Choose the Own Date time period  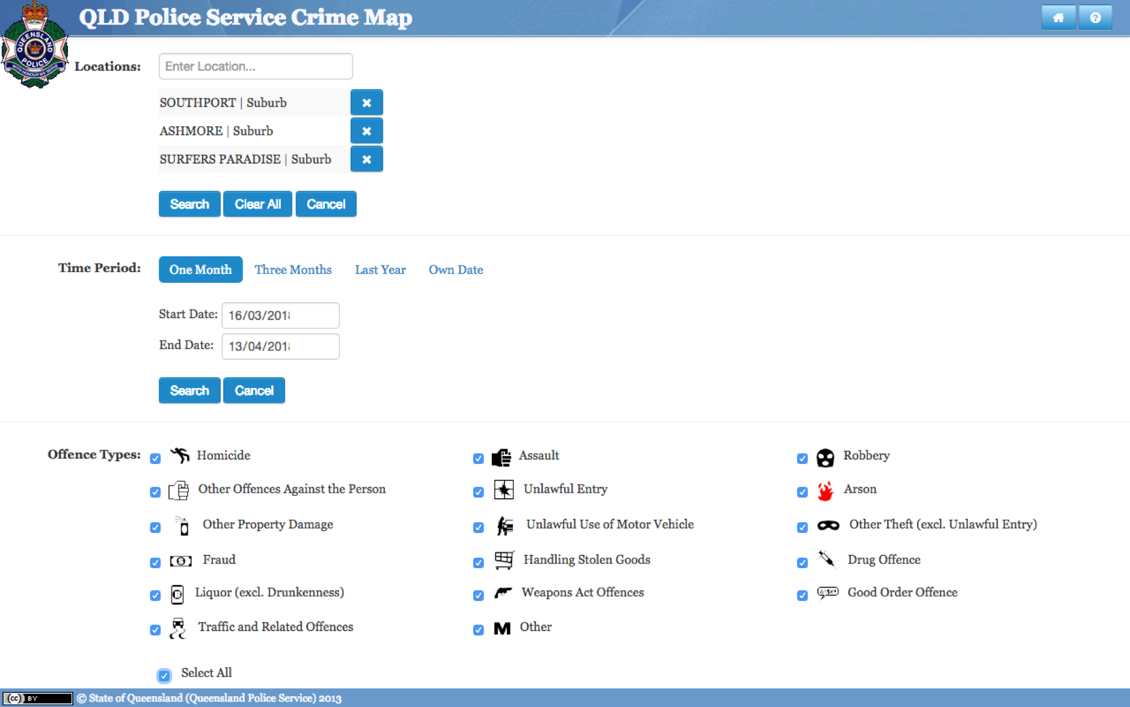point(456,270)
